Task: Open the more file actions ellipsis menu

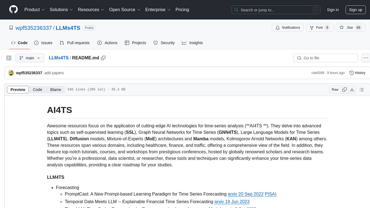Action: [366, 58]
